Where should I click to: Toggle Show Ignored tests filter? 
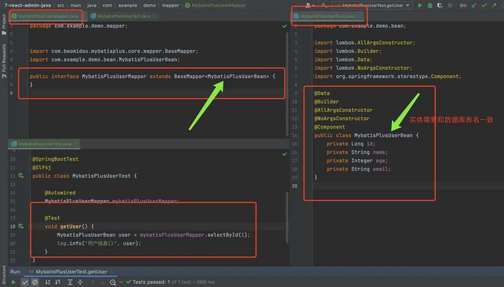click(x=35, y=282)
